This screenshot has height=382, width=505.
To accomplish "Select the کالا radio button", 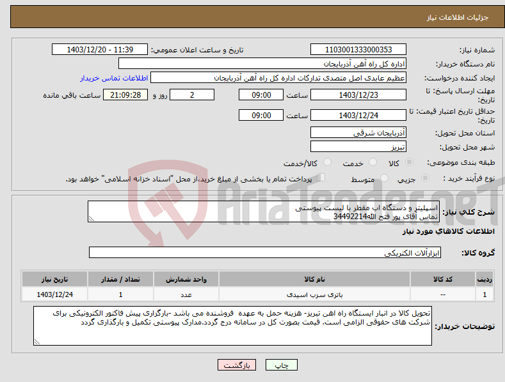I will tap(410, 162).
